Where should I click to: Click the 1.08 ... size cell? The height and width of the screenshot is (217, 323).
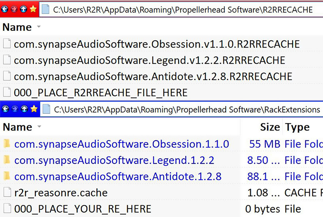point(263,193)
